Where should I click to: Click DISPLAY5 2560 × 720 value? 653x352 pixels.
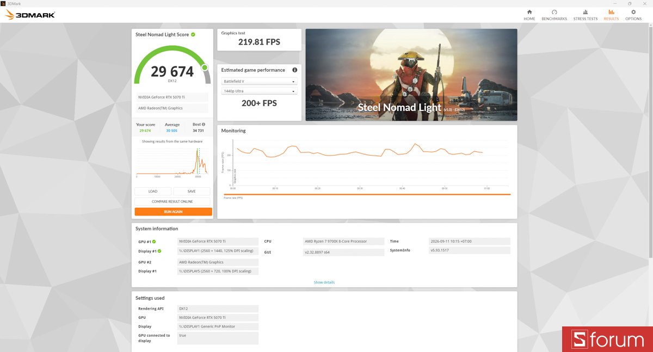[218, 271]
